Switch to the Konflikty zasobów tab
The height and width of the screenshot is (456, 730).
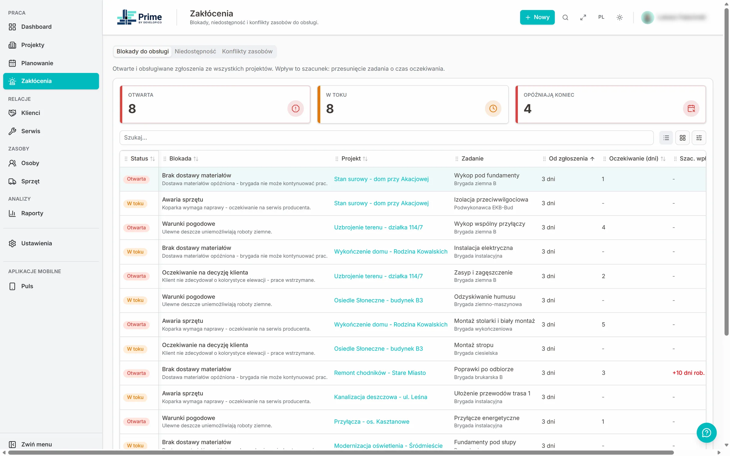point(247,51)
